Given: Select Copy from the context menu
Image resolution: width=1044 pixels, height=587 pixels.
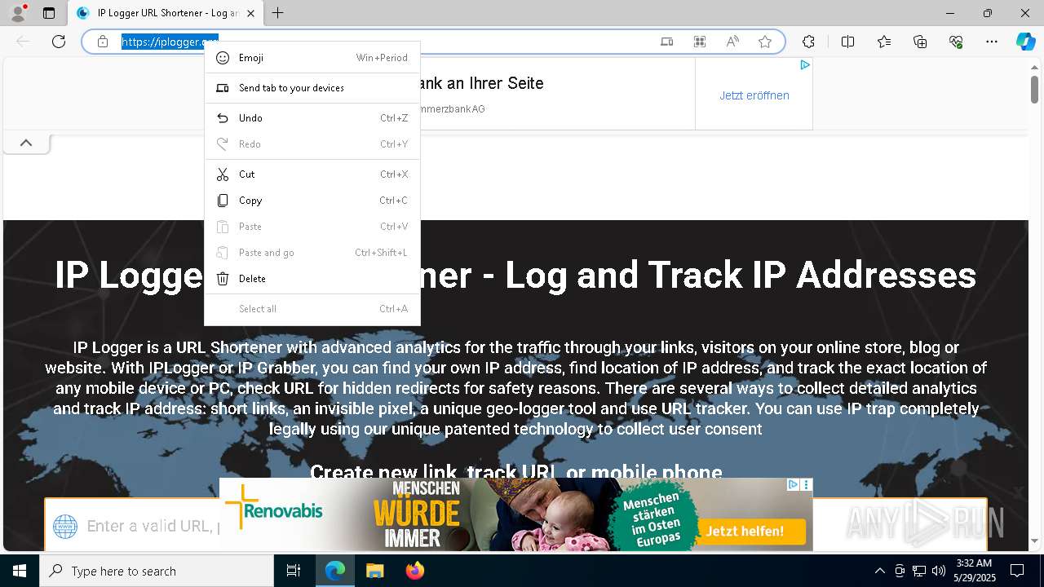Looking at the screenshot, I should pos(312,201).
